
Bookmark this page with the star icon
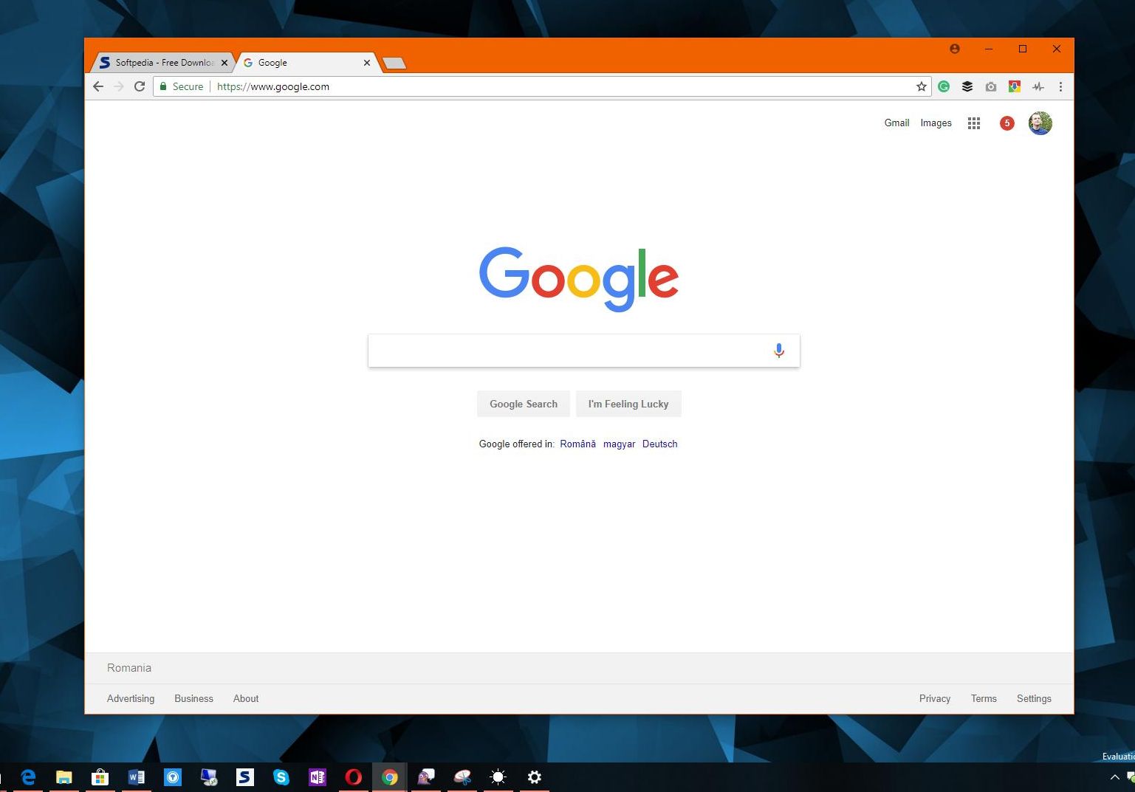921,86
